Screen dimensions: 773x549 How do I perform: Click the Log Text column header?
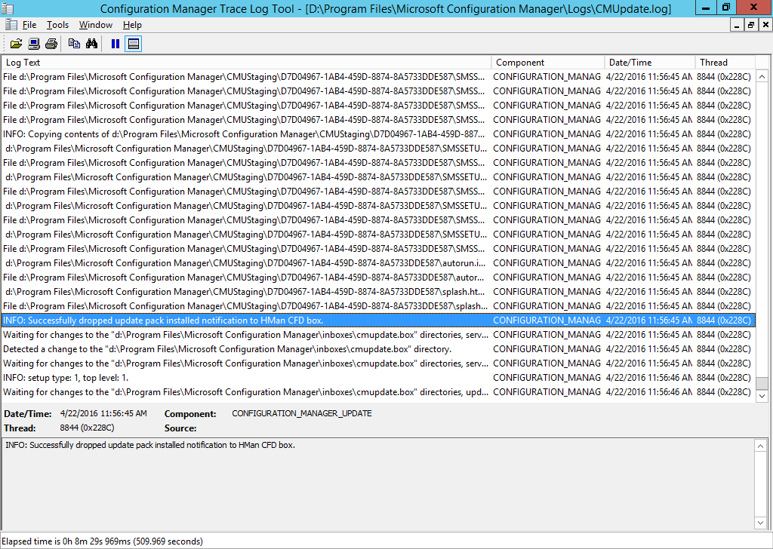tap(247, 63)
